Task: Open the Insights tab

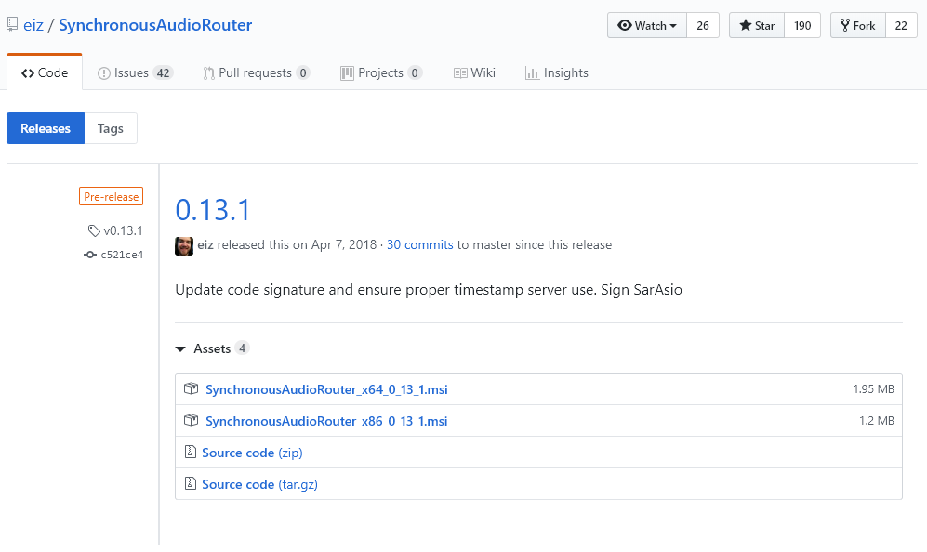Action: coord(556,72)
